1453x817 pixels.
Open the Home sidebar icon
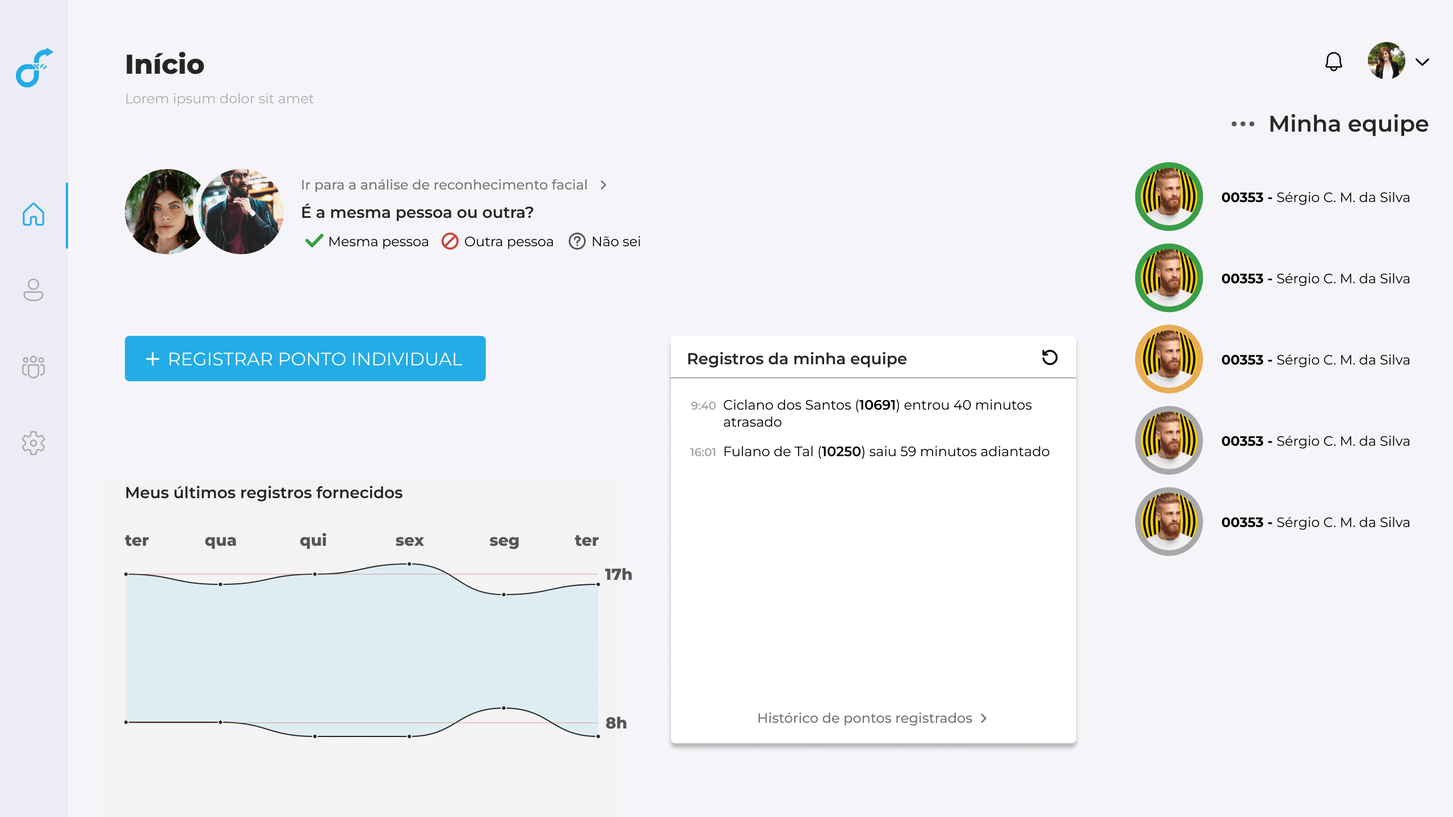(x=33, y=214)
